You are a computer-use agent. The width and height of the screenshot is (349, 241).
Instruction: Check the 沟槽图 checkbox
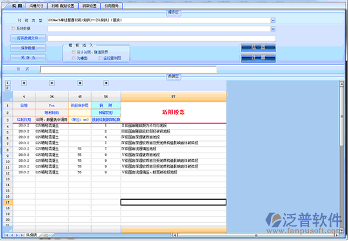pyautogui.click(x=74, y=58)
